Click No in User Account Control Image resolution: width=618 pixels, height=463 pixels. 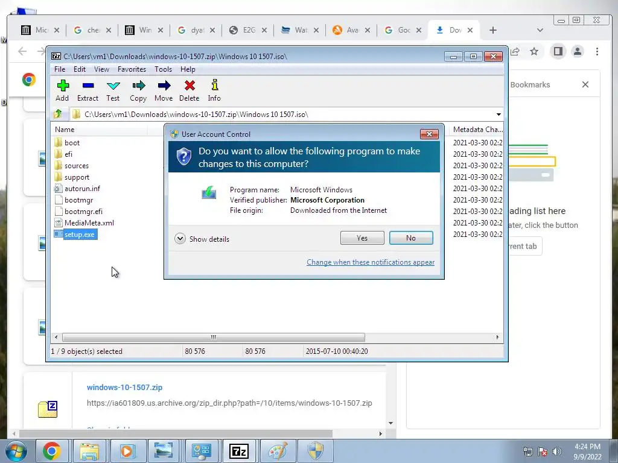click(411, 238)
